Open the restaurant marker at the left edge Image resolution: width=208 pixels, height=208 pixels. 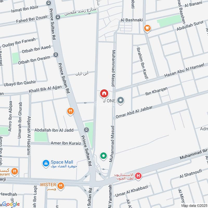[15, 172]
